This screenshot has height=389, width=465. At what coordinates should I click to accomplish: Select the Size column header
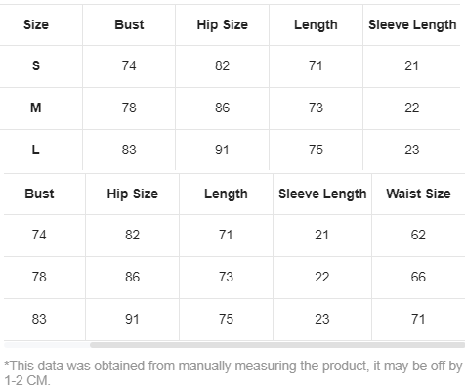pyautogui.click(x=36, y=24)
